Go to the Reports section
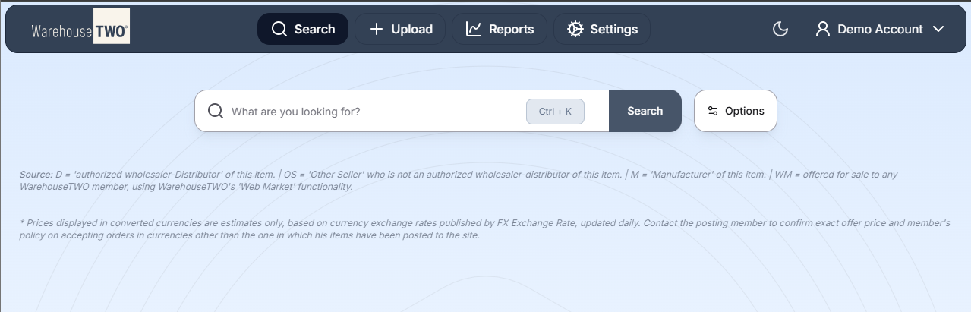971x312 pixels. click(x=500, y=29)
